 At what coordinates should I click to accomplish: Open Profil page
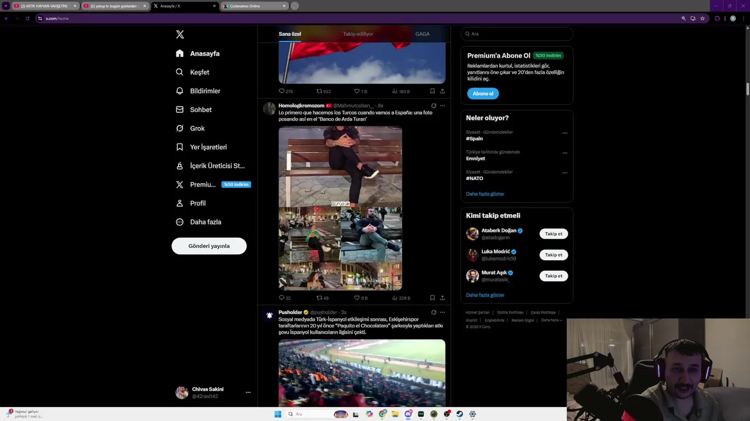point(191,203)
